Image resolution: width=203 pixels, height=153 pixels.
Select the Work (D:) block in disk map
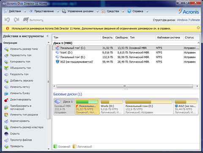112,107
